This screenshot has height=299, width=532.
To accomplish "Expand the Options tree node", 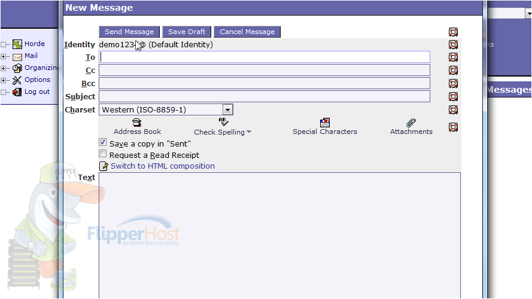I will tap(3, 80).
